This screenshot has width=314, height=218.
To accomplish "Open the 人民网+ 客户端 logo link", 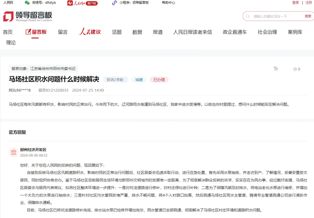I will [x=83, y=3].
